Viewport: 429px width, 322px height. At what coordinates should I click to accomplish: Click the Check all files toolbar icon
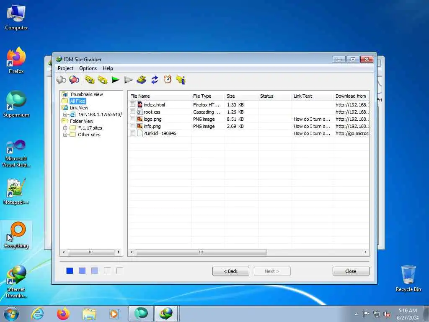90,80
